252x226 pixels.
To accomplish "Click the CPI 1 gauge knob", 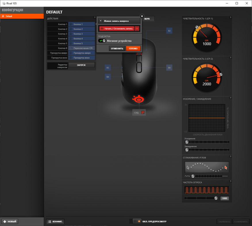I will pos(197,27).
